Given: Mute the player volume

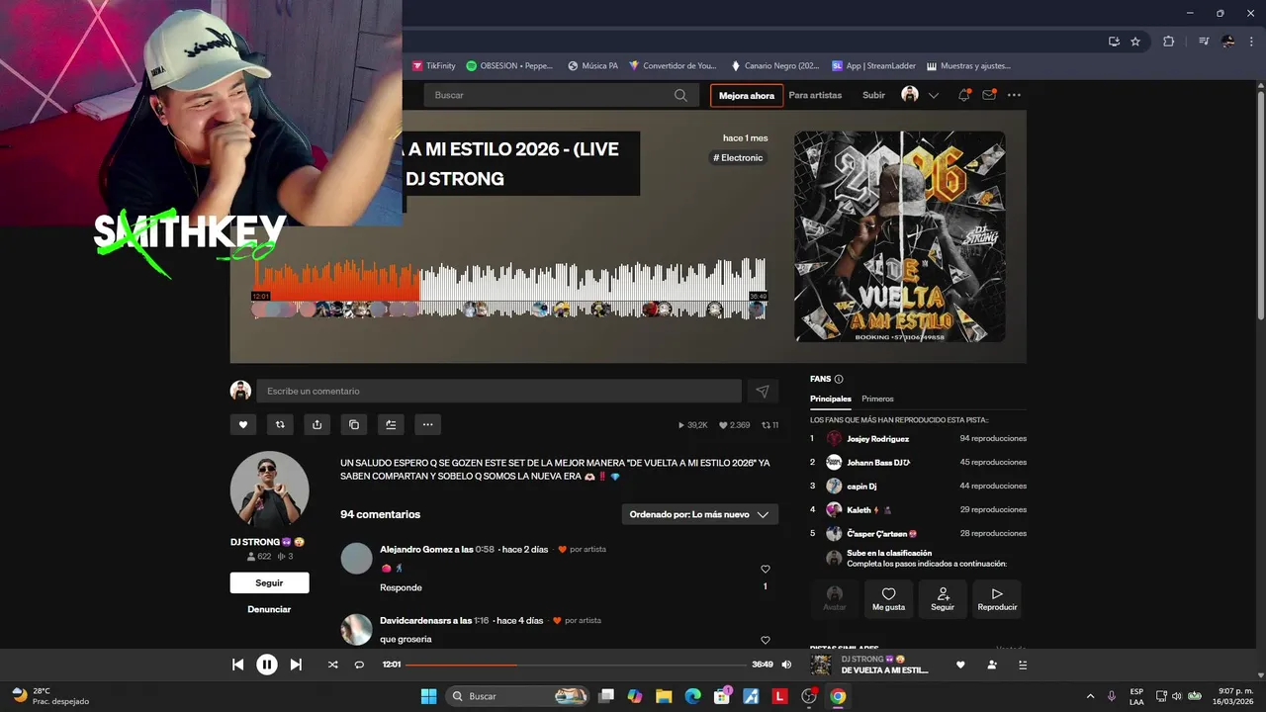Looking at the screenshot, I should point(787,665).
